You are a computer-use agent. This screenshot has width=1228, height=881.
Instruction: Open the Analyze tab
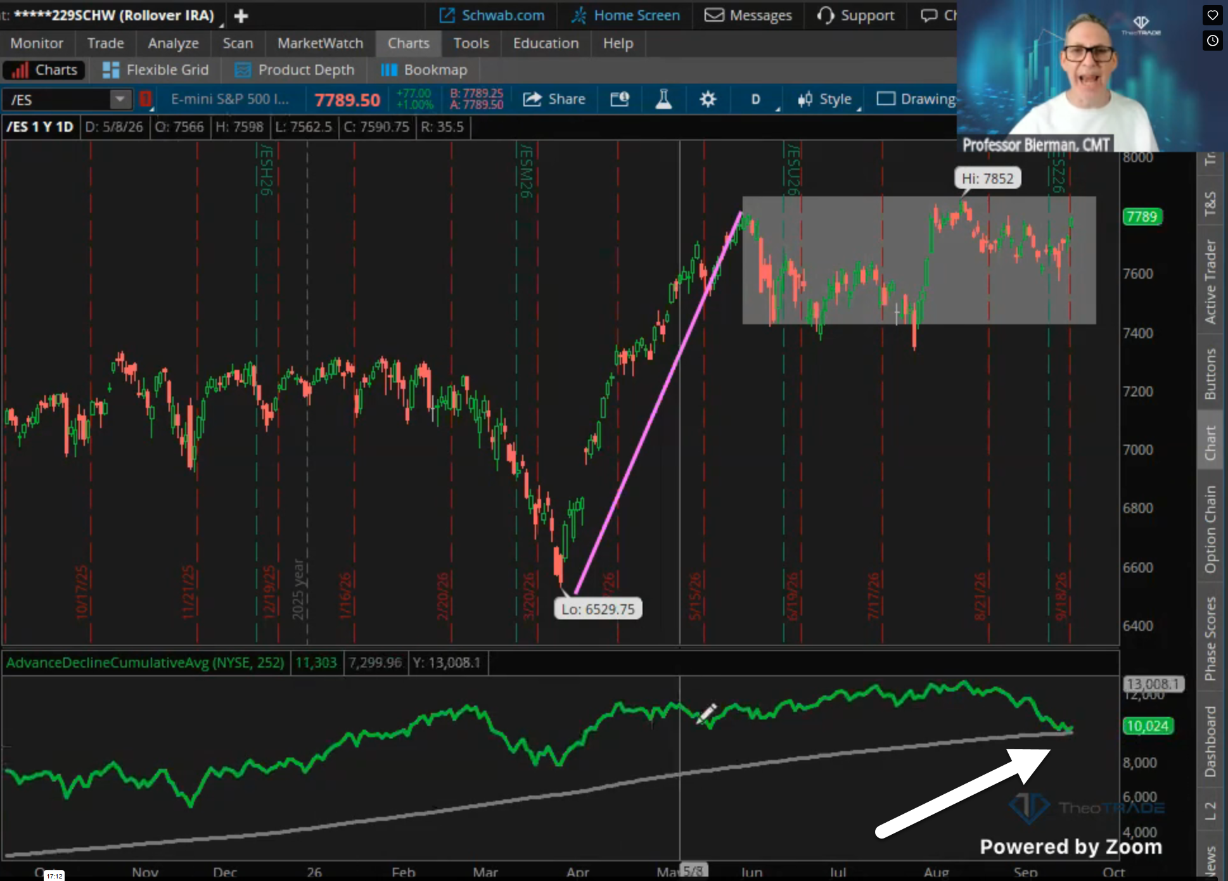tap(173, 43)
